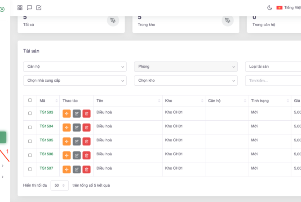Open the Chọn kho dropdown

pyautogui.click(x=186, y=80)
